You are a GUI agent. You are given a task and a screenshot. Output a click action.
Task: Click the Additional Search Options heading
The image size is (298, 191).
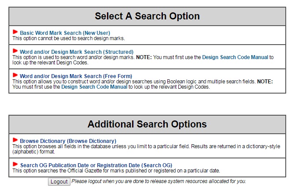(147, 124)
